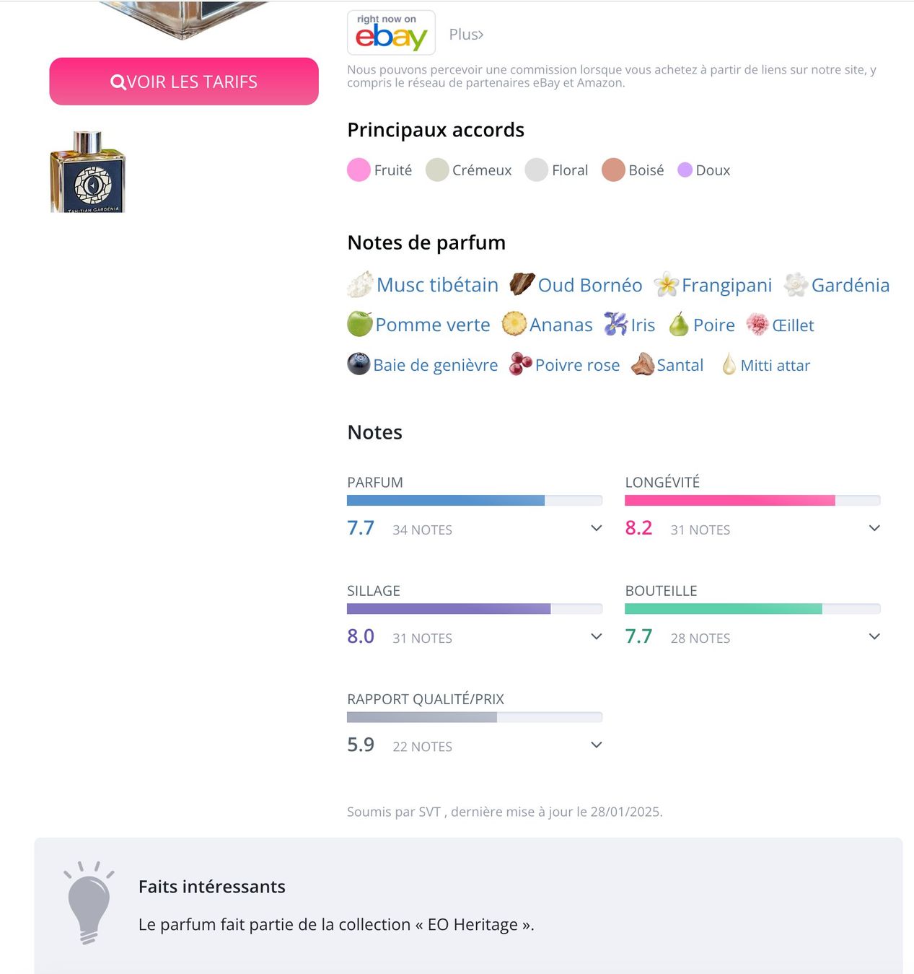Click the Voir les tarifs button
914x974 pixels.
184,82
